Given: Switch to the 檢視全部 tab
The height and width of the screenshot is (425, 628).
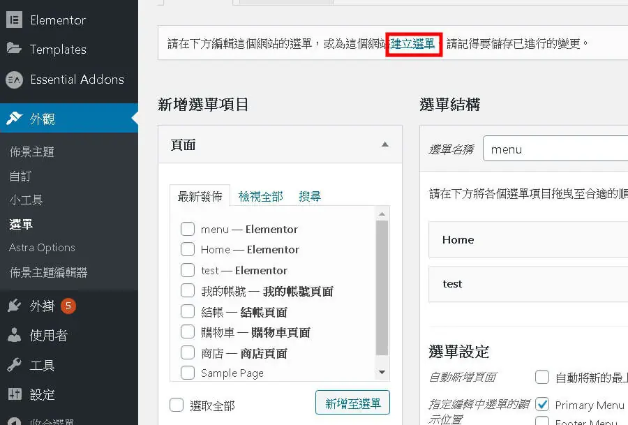Looking at the screenshot, I should point(260,196).
